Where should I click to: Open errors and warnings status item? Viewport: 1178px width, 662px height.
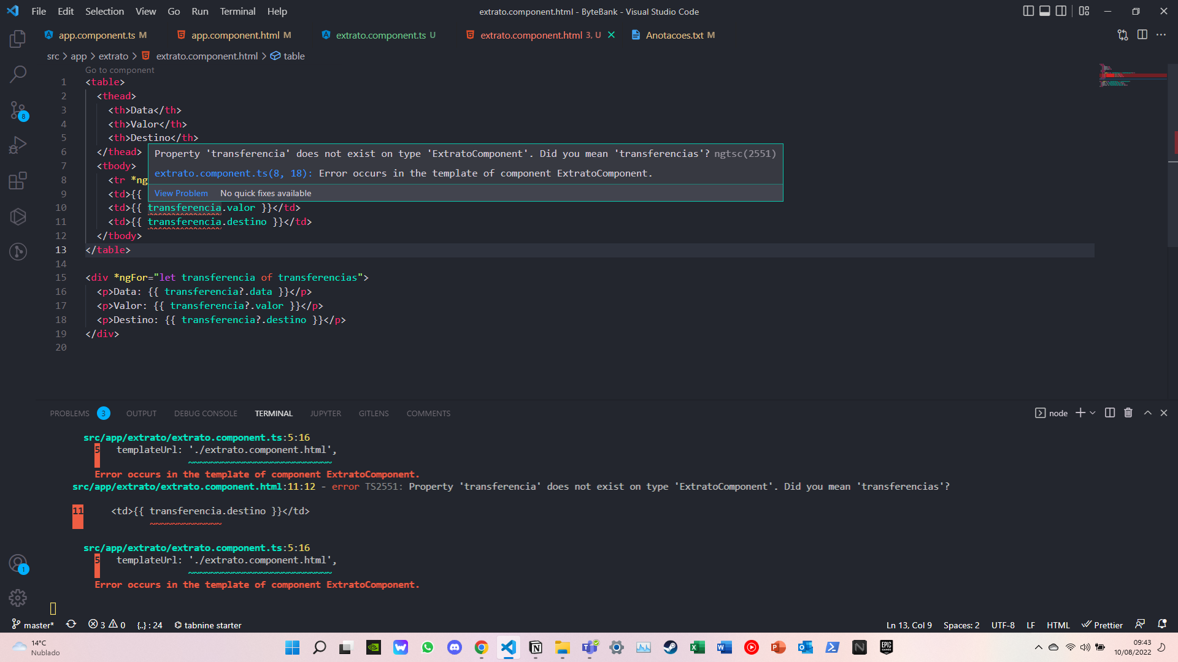pos(107,625)
